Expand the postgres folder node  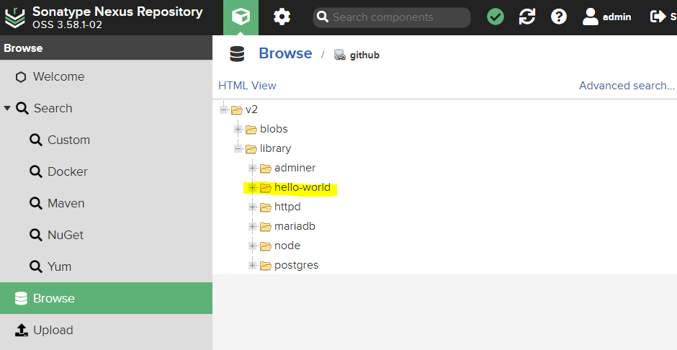point(253,266)
